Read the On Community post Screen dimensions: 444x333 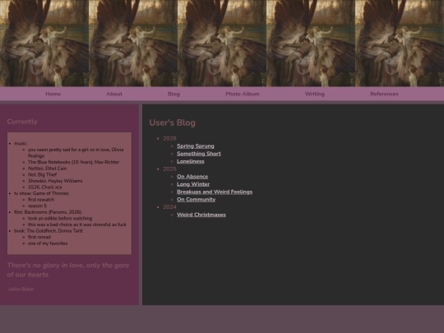coord(197,200)
